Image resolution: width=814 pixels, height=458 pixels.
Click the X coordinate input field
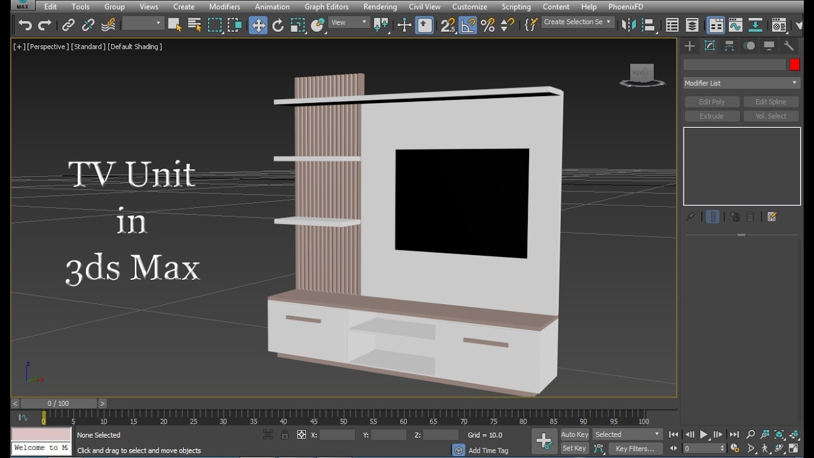pos(337,435)
